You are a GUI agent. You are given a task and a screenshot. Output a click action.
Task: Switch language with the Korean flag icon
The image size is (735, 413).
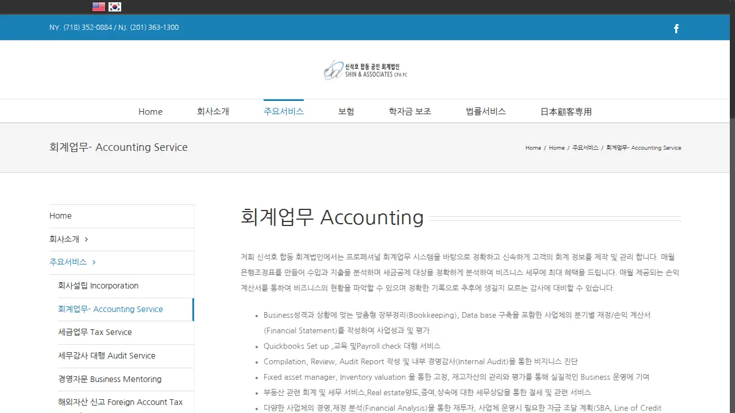[x=115, y=7]
